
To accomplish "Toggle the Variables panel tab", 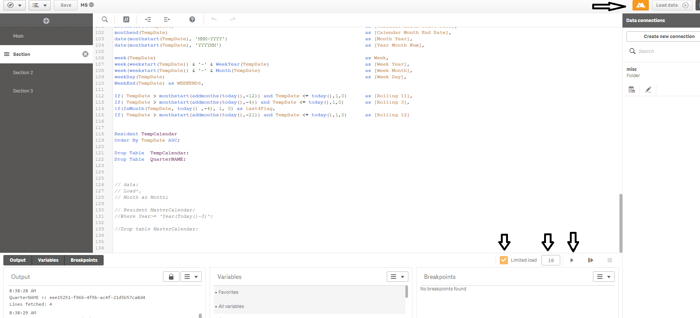I will pos(48,260).
